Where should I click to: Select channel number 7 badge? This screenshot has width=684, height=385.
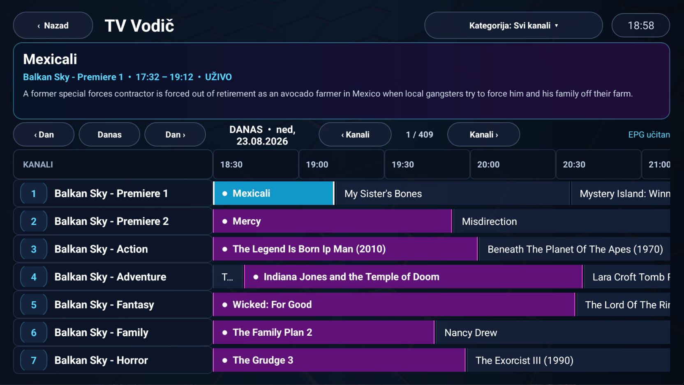(x=34, y=360)
